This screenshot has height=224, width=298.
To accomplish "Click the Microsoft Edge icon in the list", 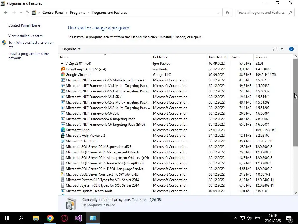I will 63,130.
